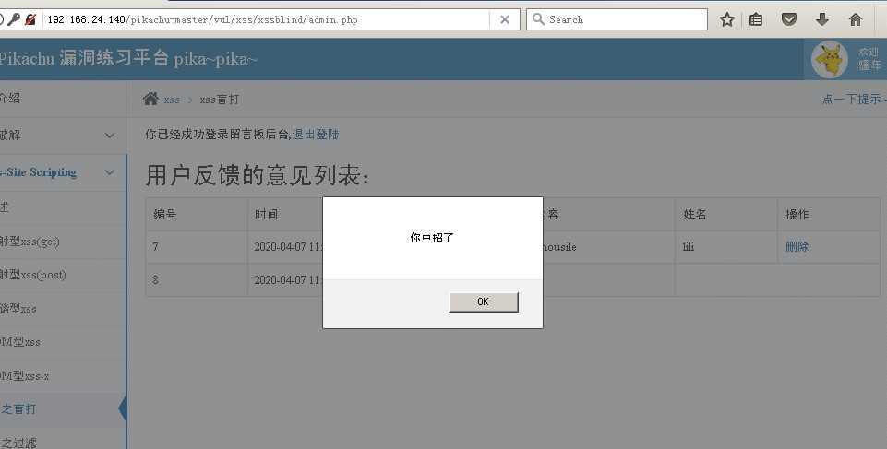
Task: Stop loading with the X button
Action: coord(505,19)
